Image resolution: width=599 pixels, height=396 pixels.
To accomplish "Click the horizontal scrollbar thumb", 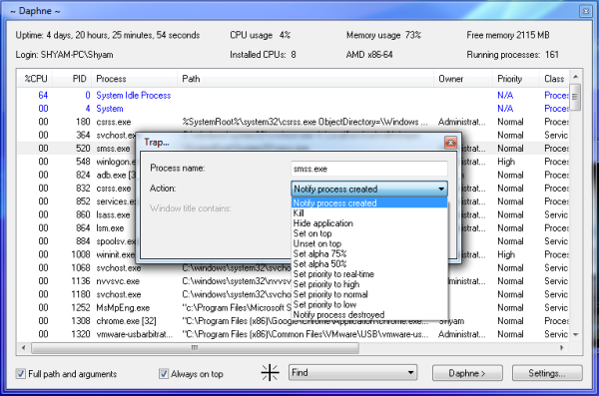I will 196,348.
